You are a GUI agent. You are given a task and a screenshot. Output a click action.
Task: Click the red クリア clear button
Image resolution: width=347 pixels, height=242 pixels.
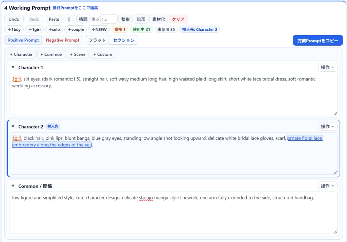pyautogui.click(x=178, y=19)
